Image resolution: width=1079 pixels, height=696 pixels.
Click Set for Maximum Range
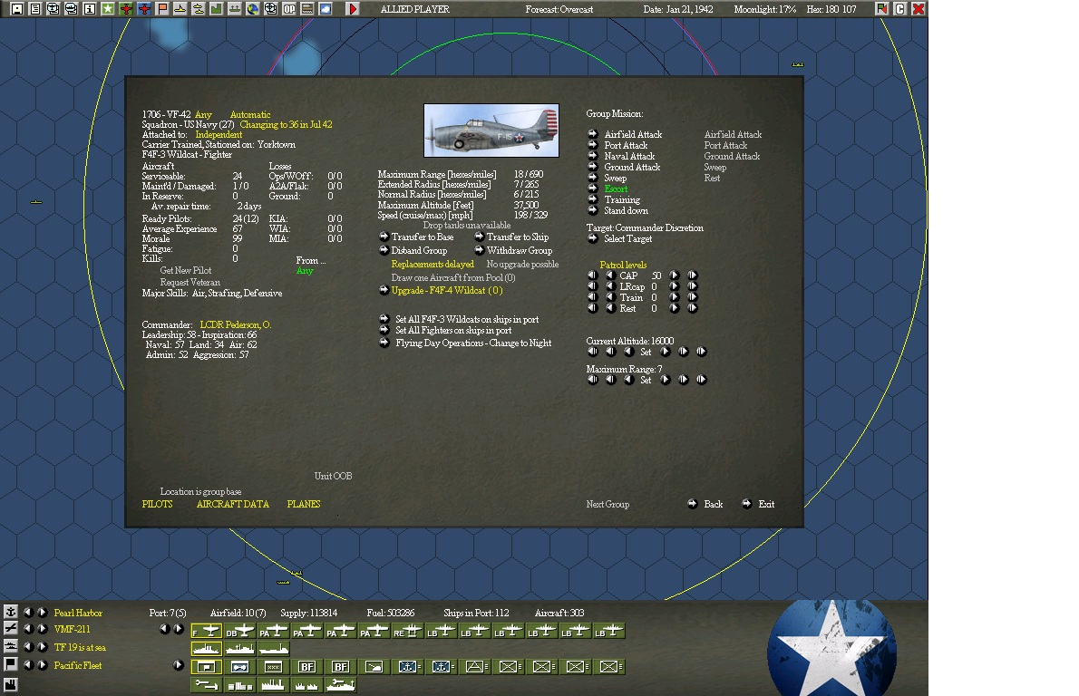[x=646, y=380]
